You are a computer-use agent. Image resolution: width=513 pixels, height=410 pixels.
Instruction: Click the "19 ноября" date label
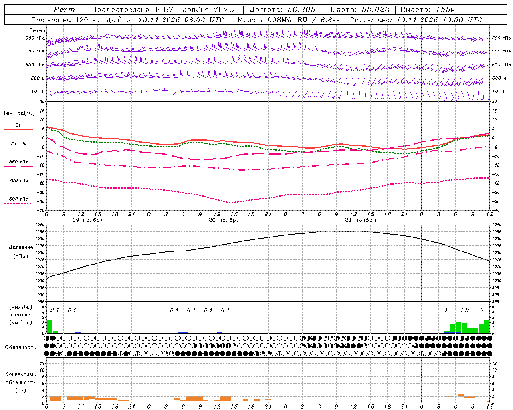point(88,220)
